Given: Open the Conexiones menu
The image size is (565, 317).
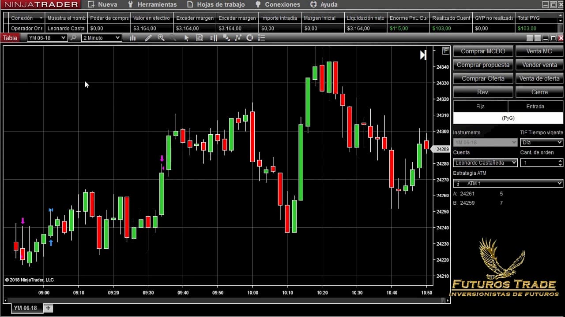Looking at the screenshot, I should tap(278, 4).
